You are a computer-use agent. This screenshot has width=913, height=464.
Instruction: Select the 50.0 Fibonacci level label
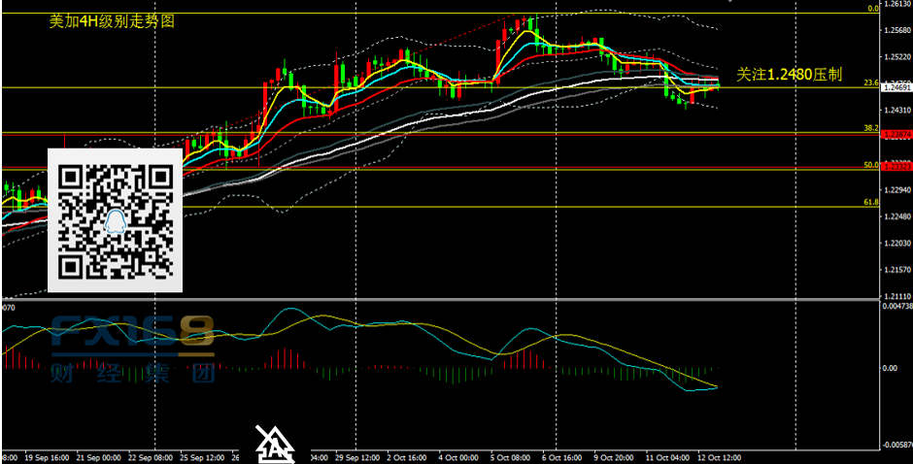(x=870, y=165)
